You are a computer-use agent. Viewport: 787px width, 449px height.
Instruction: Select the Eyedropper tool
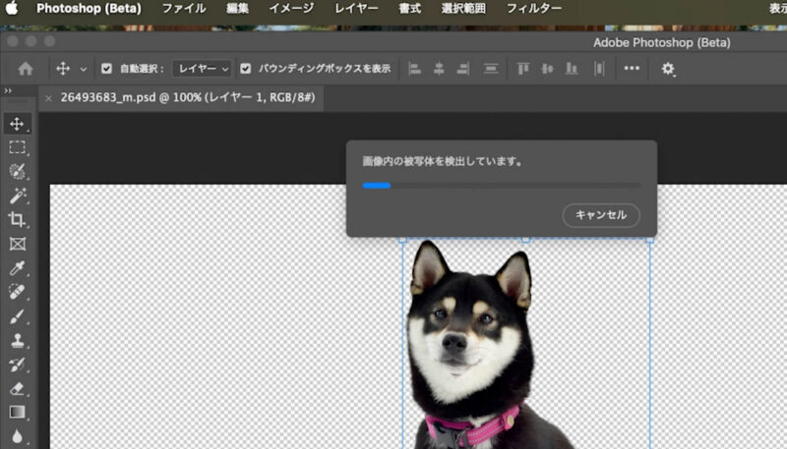17,268
